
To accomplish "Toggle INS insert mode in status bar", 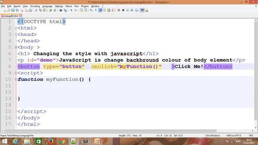I will 251,136.
